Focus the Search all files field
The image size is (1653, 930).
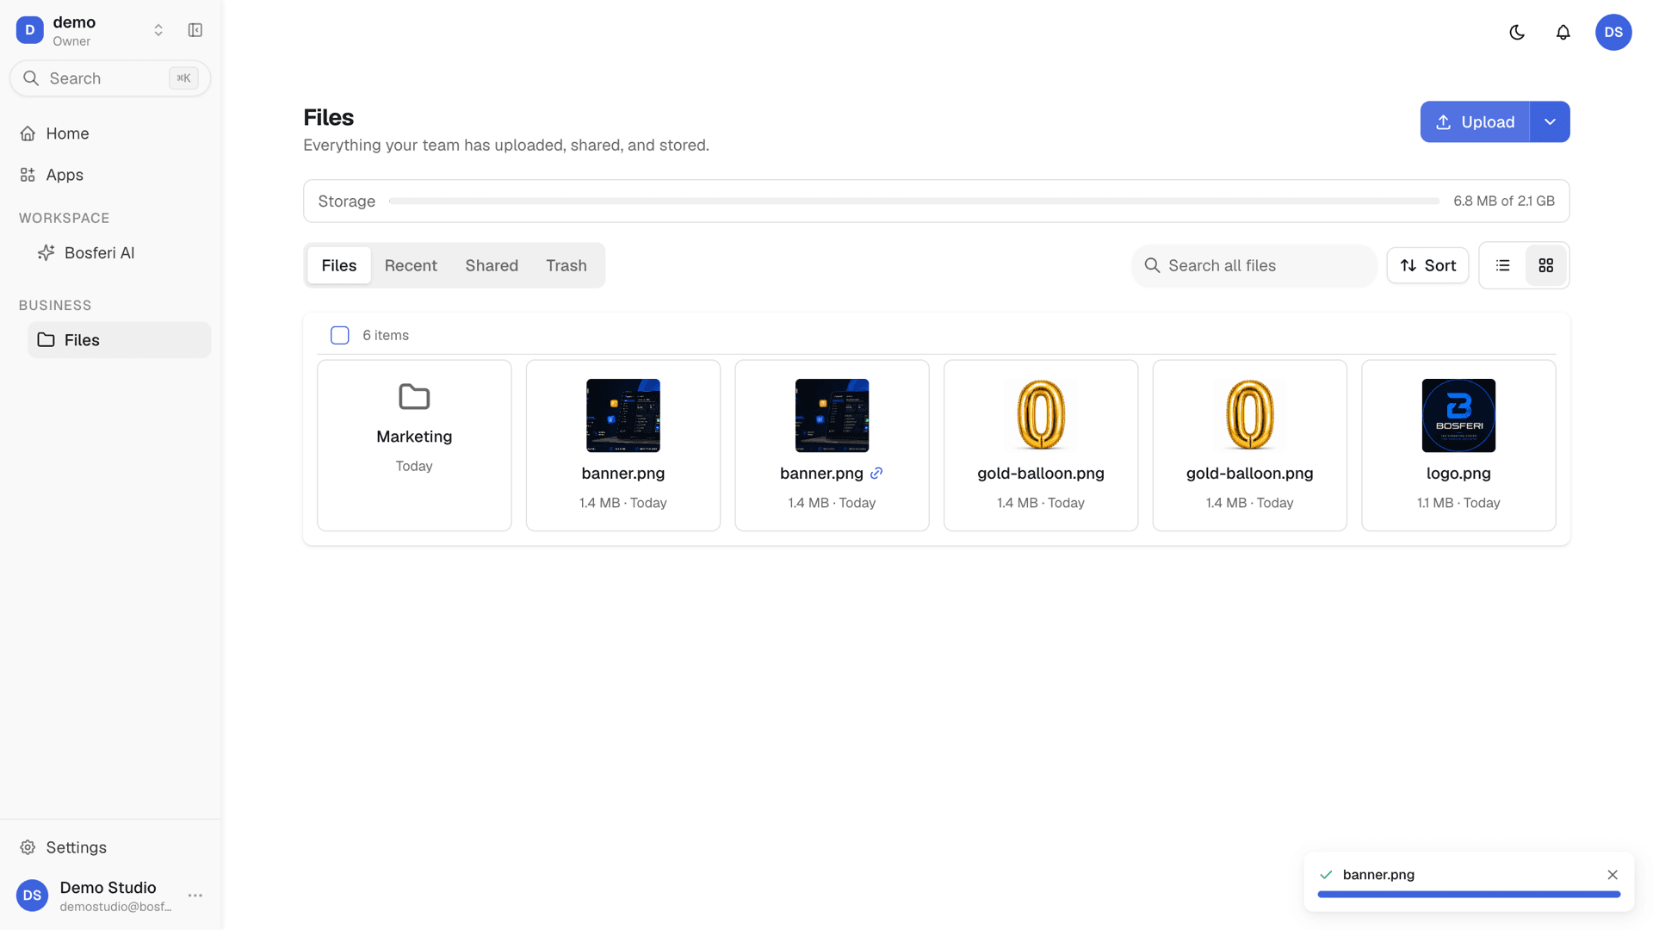click(1254, 265)
